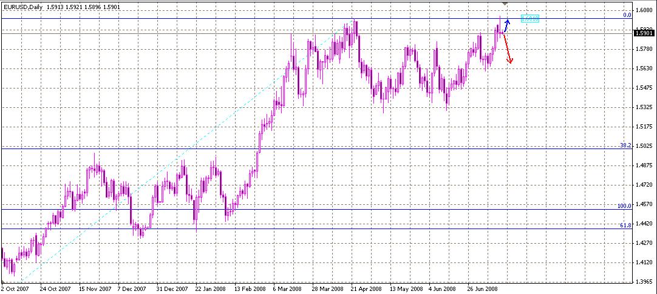This screenshot has height=294, width=657.
Task: Click the 13 Feb 2008 date label
Action: pos(250,289)
